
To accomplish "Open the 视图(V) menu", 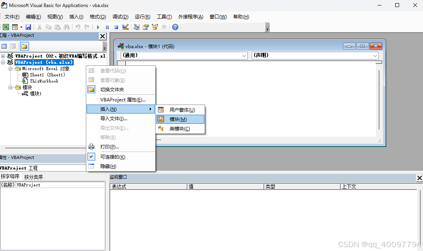I will [x=55, y=17].
